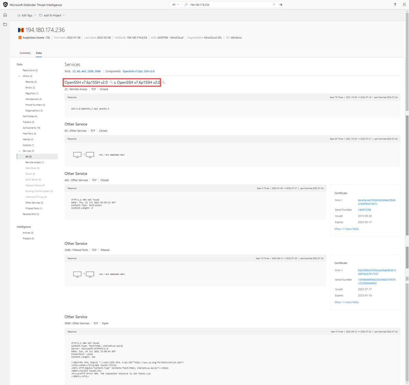The width and height of the screenshot is (409, 385).
Task: Open Projects via the folder icon in sidebar
Action: [5, 24]
